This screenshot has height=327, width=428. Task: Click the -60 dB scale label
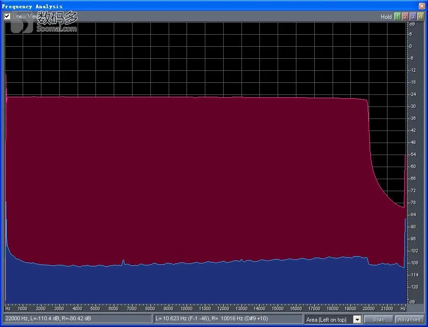click(413, 167)
